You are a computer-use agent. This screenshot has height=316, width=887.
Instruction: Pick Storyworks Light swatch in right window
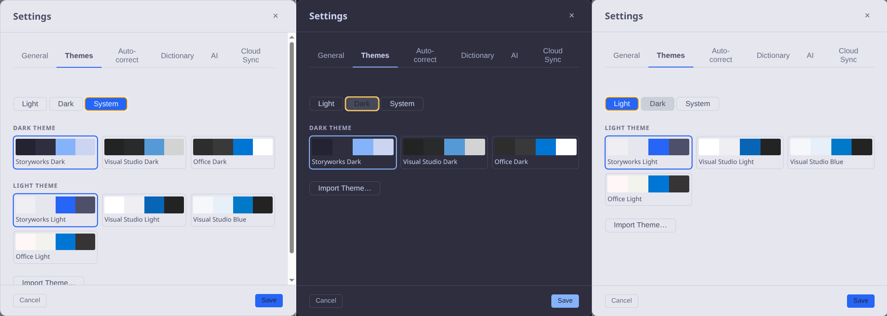click(648, 152)
